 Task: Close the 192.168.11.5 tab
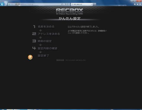tap(91, 4)
